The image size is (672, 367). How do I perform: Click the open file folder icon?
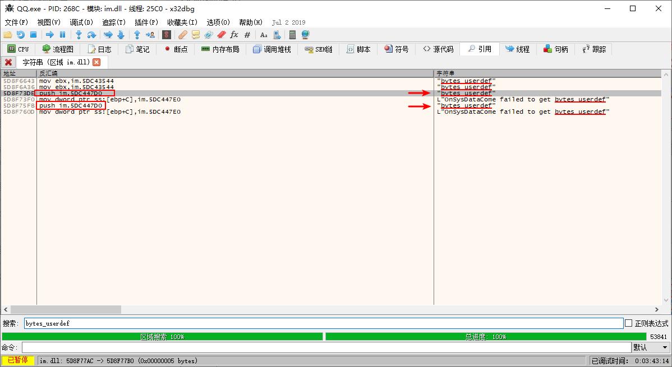tap(8, 35)
